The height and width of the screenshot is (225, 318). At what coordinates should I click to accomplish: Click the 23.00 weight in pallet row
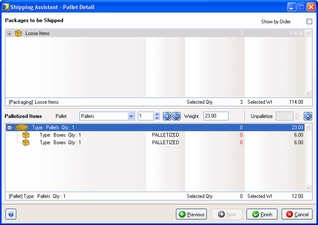298,127
